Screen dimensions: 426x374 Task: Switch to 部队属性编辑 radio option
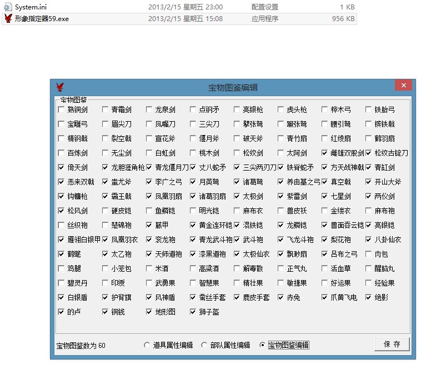pyautogui.click(x=204, y=345)
